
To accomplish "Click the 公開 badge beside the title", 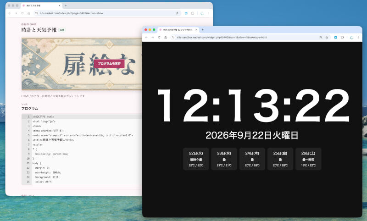I will pos(62,30).
